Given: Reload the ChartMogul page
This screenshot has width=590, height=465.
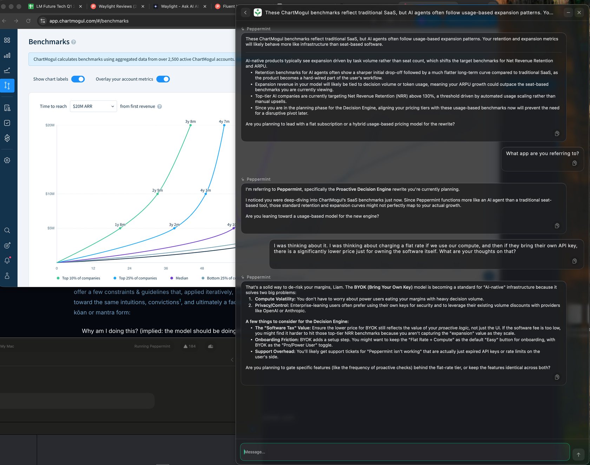Looking at the screenshot, I should 28,21.
